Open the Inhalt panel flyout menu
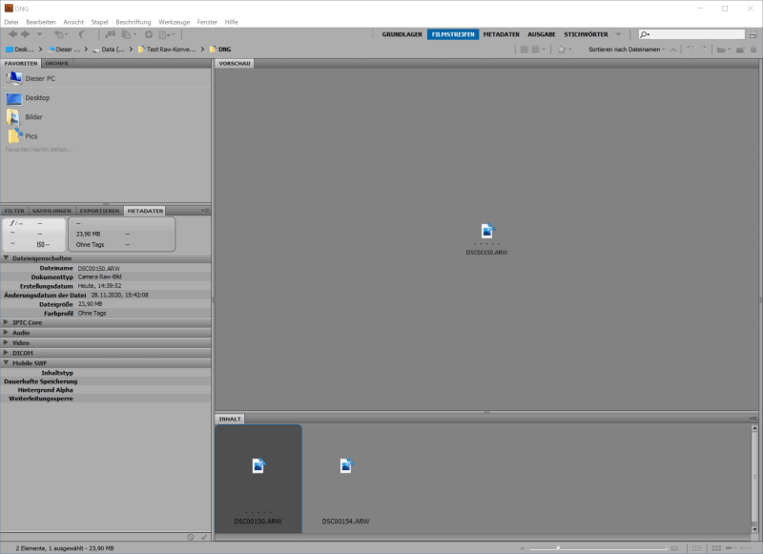Screen dimensions: 763x554 coord(753,419)
